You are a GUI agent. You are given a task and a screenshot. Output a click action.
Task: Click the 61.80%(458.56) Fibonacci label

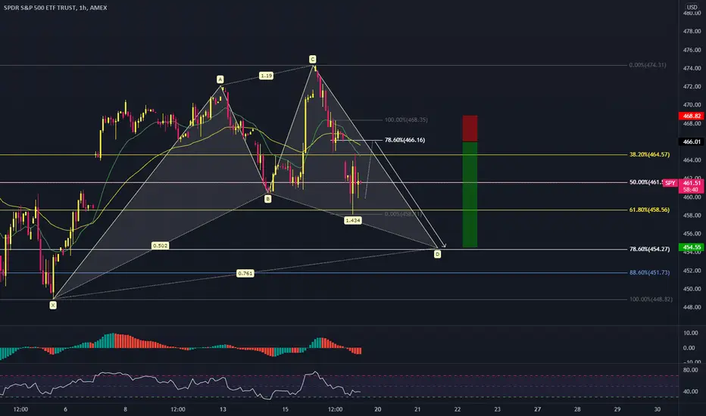point(649,210)
